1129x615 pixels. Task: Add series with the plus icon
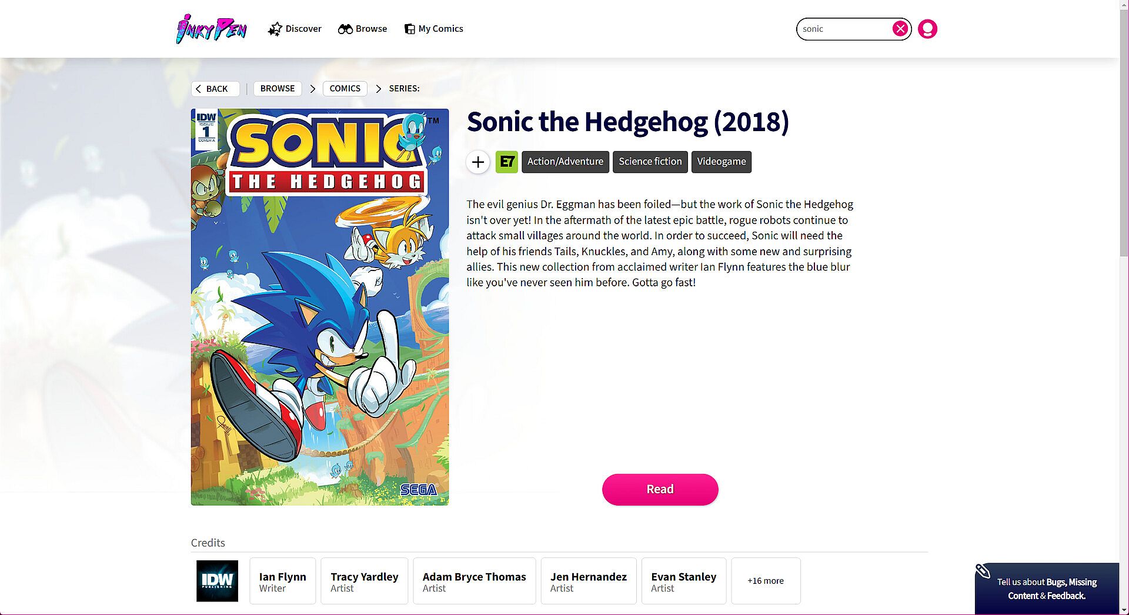(478, 162)
